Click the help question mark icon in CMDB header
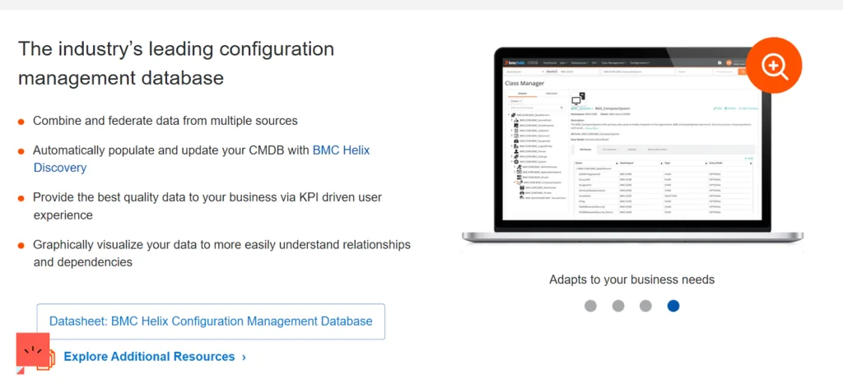 coord(719,62)
